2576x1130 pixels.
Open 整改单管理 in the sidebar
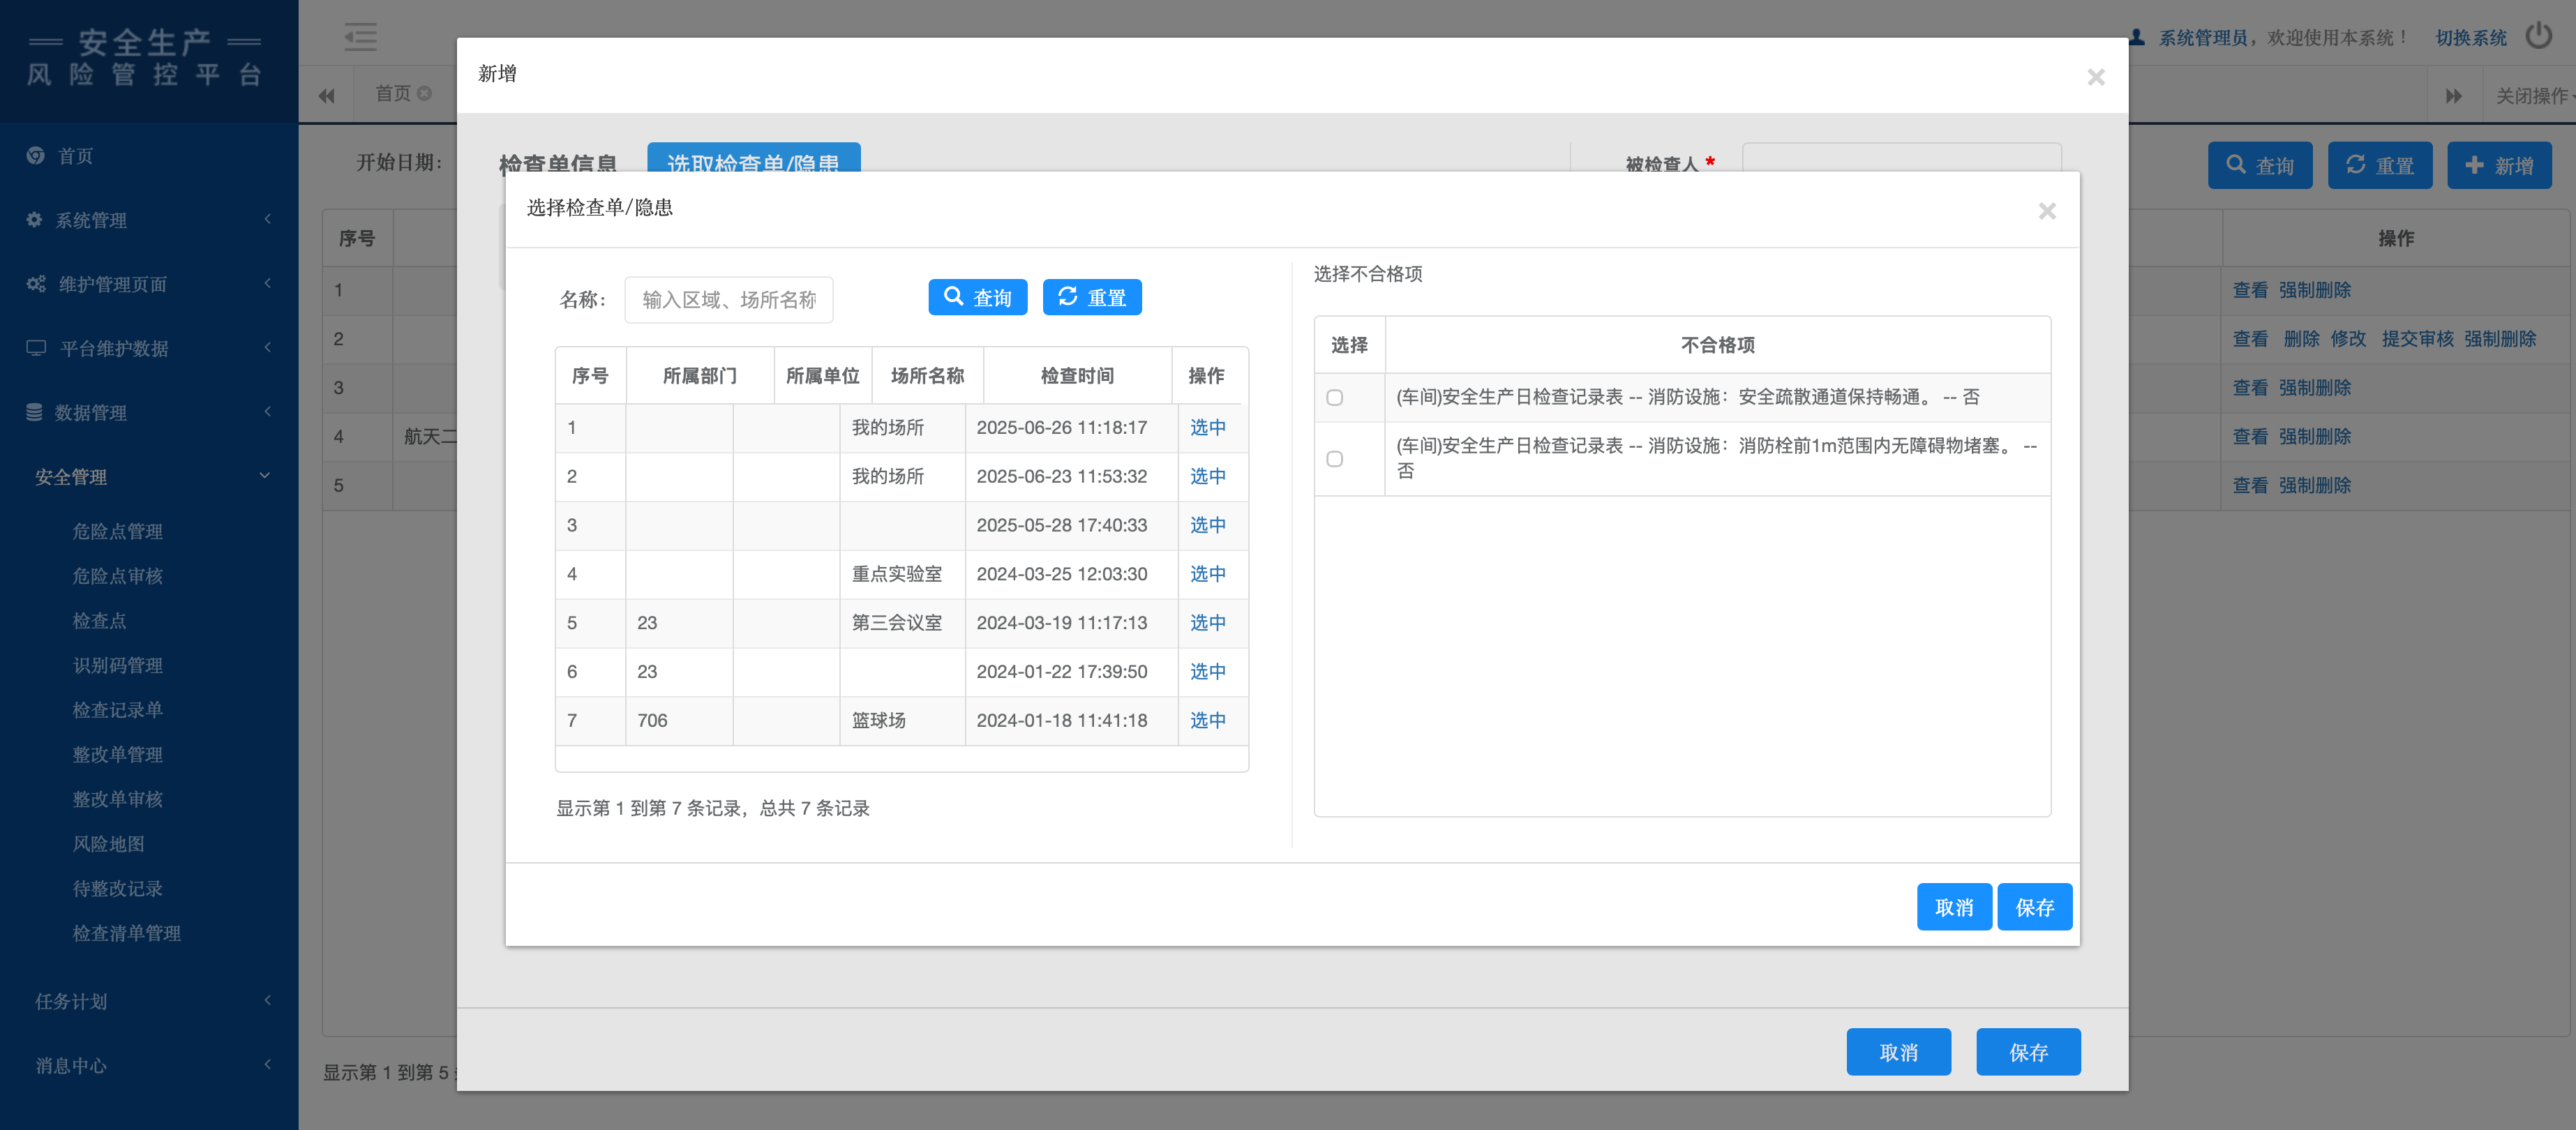coord(117,755)
